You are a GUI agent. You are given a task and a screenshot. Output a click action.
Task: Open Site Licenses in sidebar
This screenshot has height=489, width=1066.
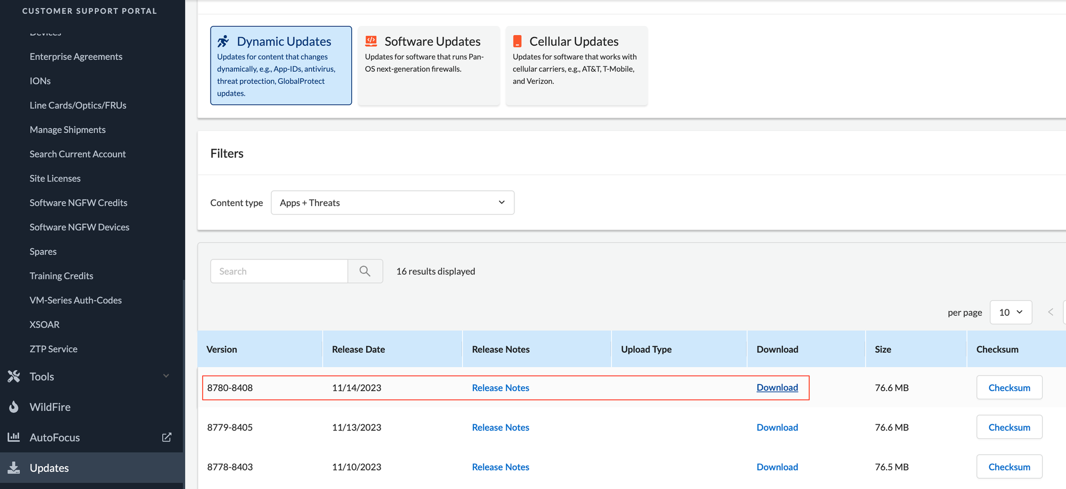tap(55, 178)
